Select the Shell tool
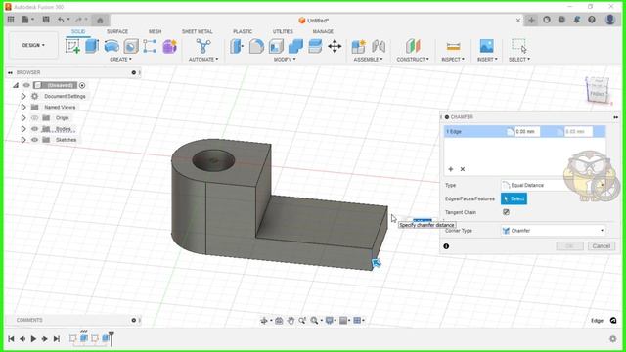This screenshot has height=352, width=626. tap(276, 46)
